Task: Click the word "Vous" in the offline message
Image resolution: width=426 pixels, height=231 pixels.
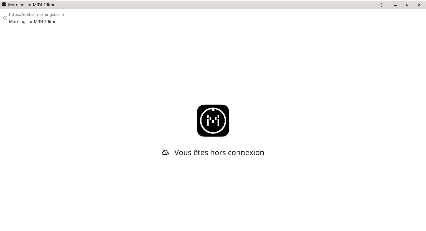Action: pos(183,153)
